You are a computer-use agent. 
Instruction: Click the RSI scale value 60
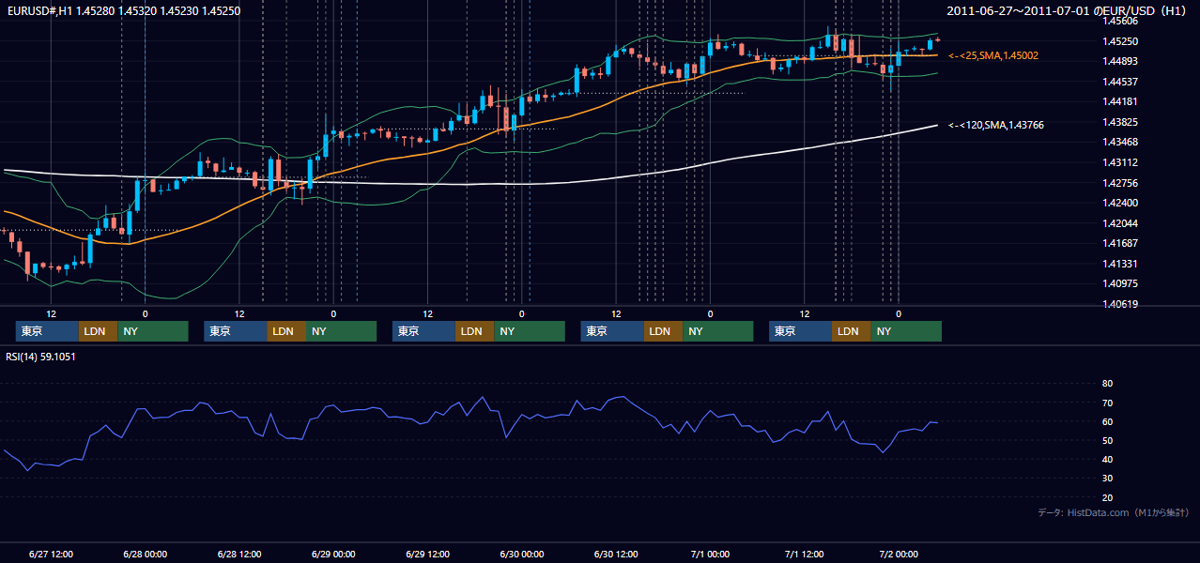tap(1107, 421)
